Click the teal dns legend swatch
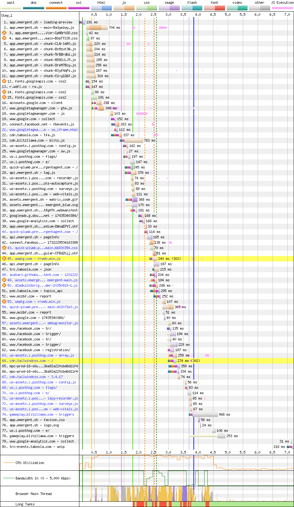This screenshot has height=507, width=294. point(34,8)
